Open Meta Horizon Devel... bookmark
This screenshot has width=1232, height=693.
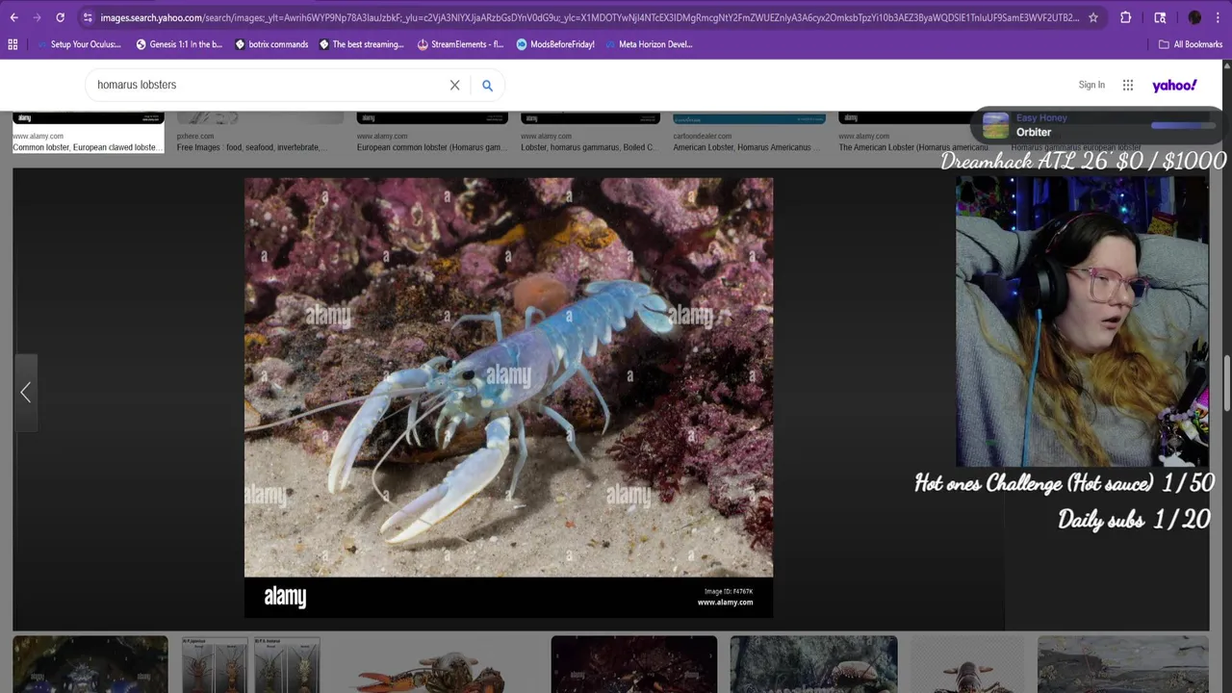[648, 44]
